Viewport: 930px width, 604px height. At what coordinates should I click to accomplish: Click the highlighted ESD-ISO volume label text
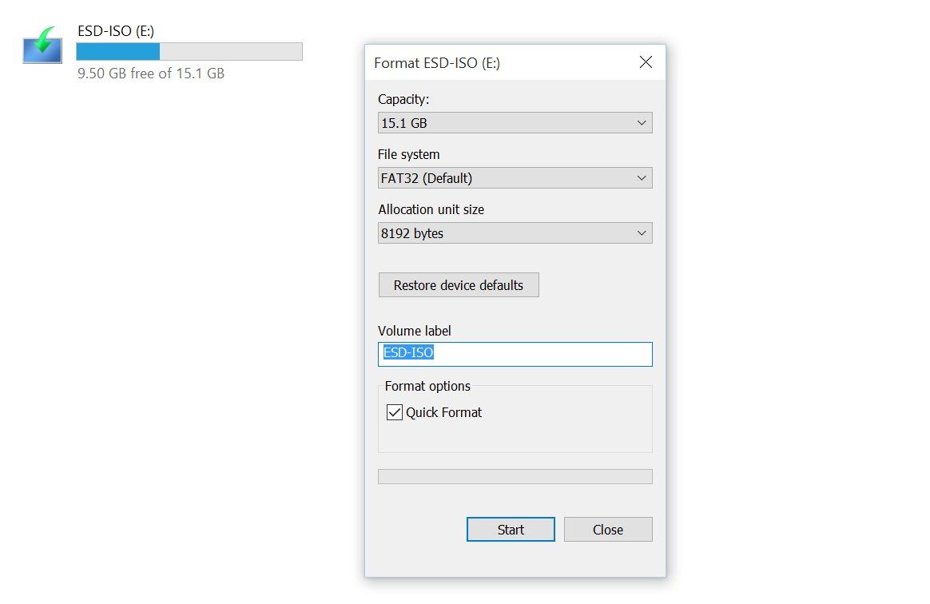point(408,352)
